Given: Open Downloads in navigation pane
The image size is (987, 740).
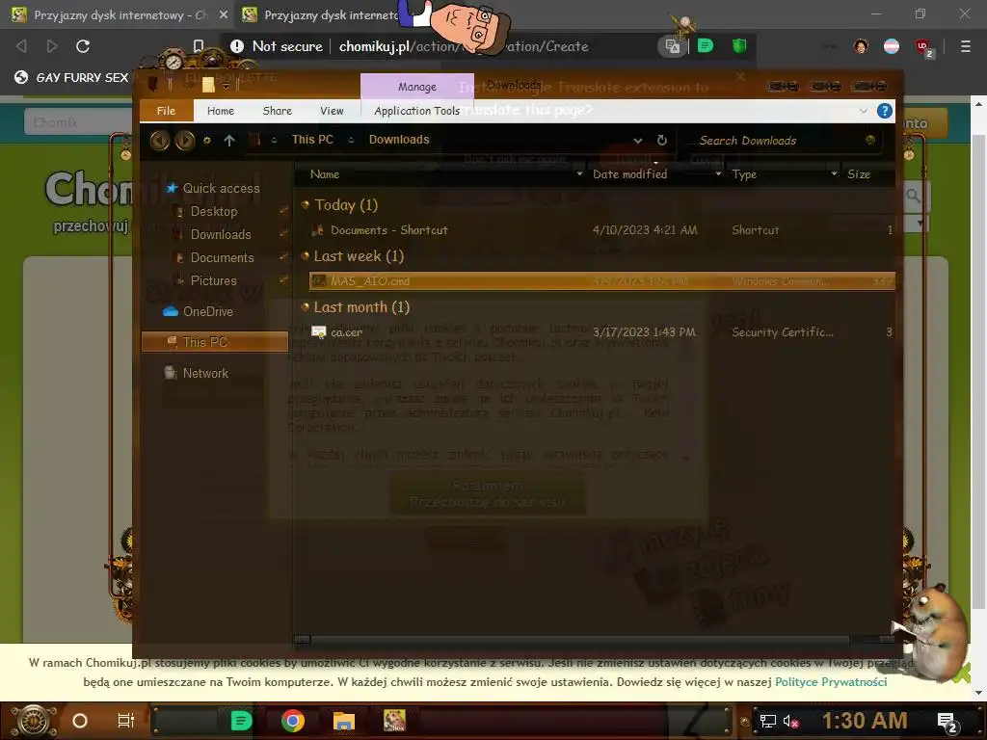Looking at the screenshot, I should tap(221, 235).
